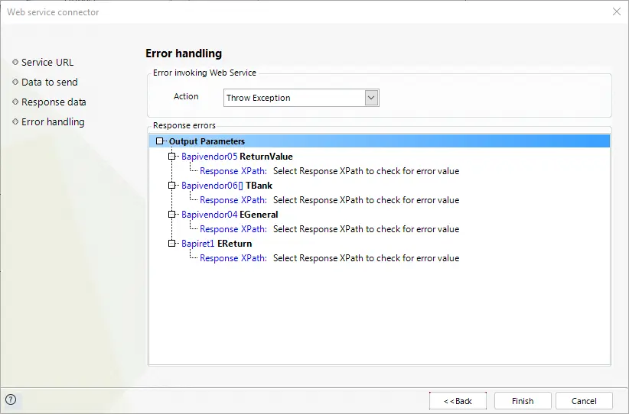This screenshot has width=629, height=414.
Task: Click the << Back button
Action: [x=458, y=401]
